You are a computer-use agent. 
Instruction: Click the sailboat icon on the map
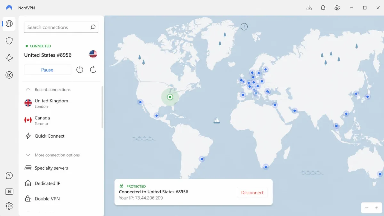click(217, 120)
